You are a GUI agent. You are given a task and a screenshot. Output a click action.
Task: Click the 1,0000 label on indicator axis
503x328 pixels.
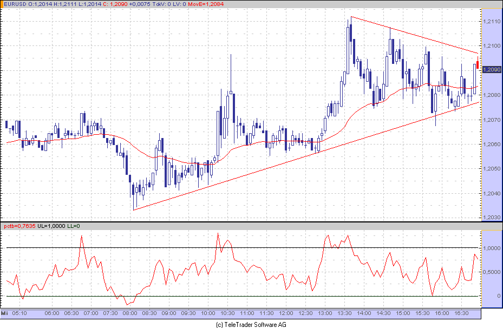point(491,248)
